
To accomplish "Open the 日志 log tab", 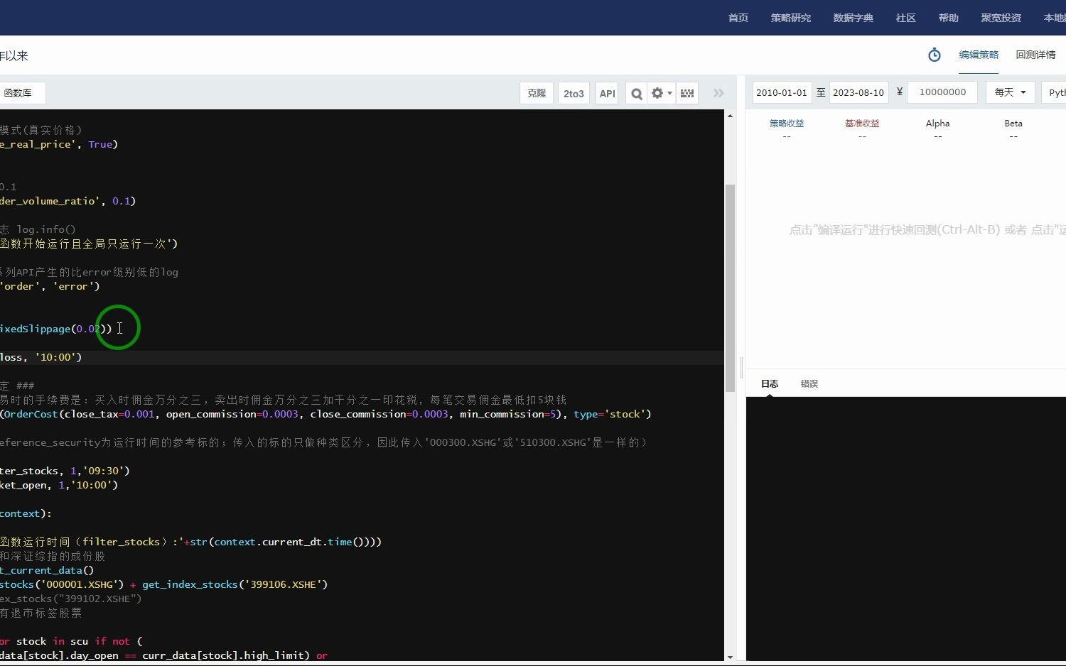I will 770,383.
